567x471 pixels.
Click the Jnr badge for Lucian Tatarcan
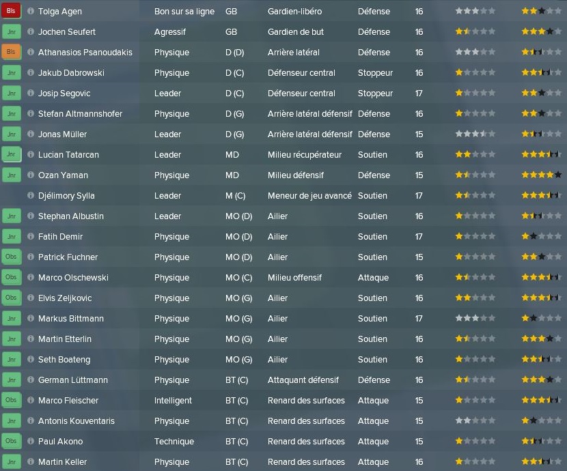click(11, 154)
